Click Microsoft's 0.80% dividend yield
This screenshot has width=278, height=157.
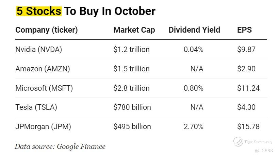tap(193, 88)
